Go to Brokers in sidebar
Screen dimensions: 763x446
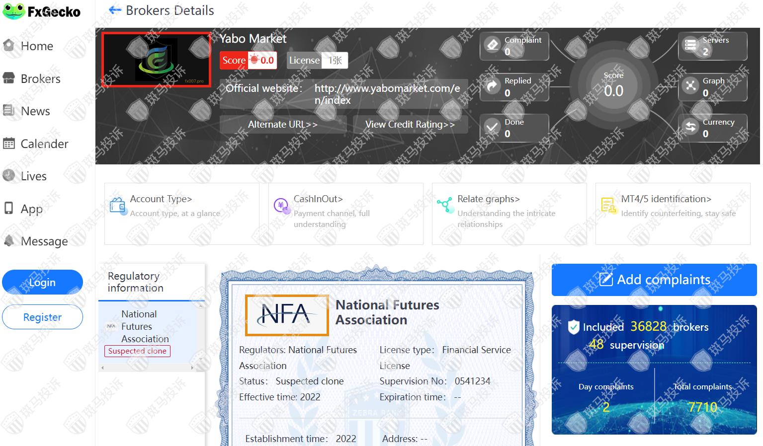coord(40,78)
